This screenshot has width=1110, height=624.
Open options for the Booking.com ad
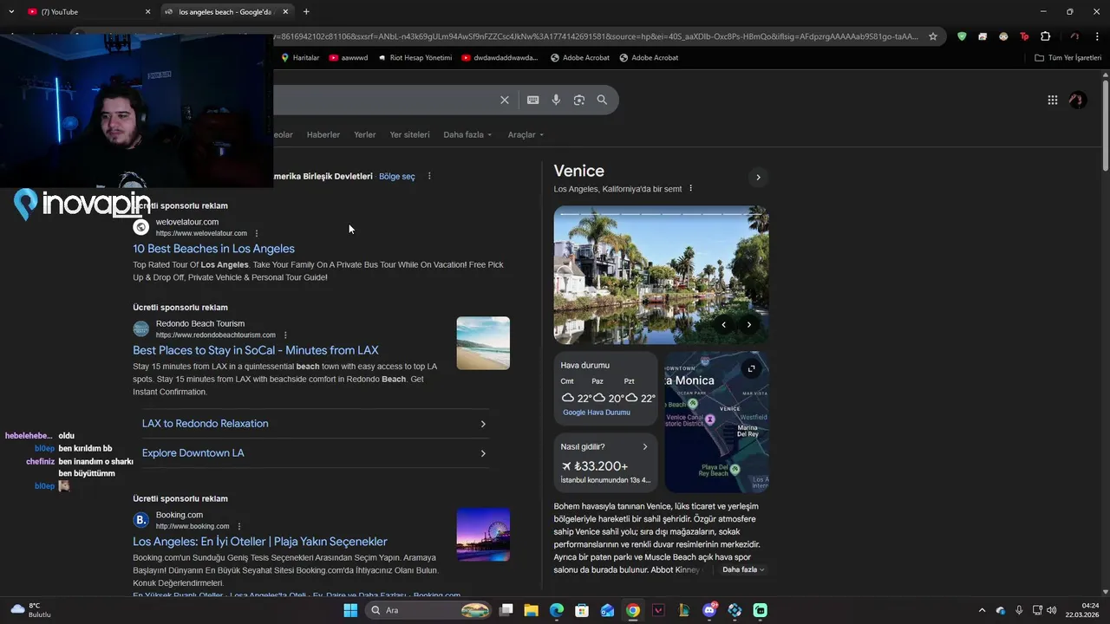point(239,526)
